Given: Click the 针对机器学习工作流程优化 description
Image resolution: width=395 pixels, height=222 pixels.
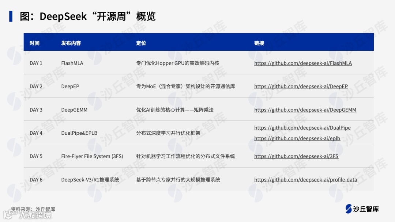Looking at the screenshot, I should click(x=185, y=156).
